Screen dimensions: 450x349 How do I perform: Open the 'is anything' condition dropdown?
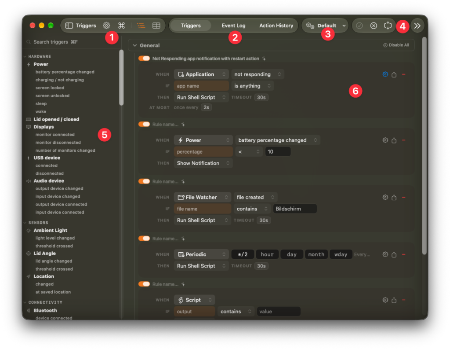point(252,86)
